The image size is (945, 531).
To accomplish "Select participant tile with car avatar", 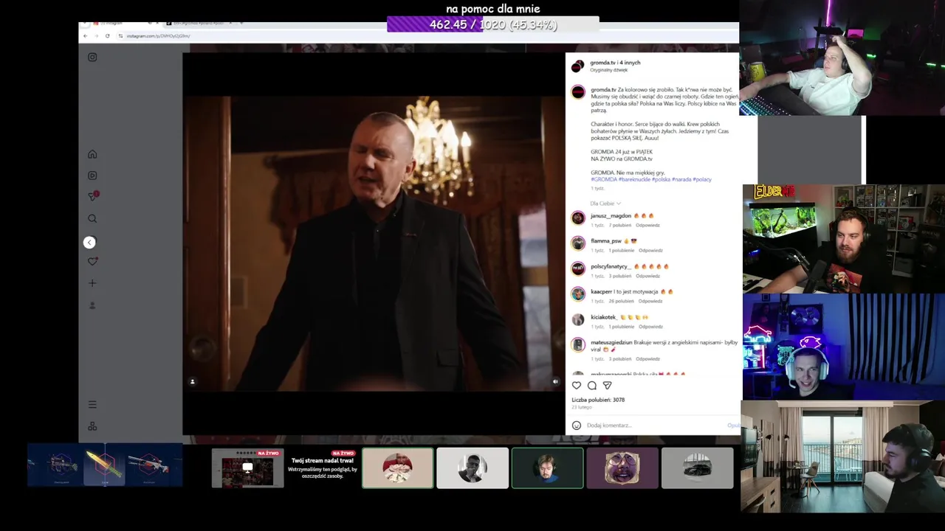I will tap(697, 468).
